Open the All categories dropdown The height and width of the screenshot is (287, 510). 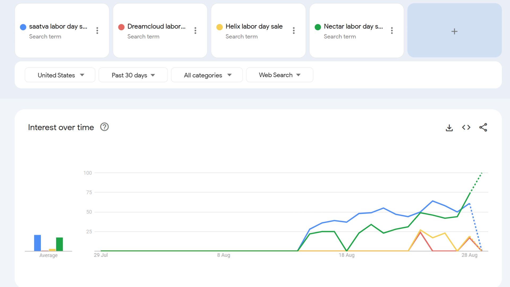(207, 75)
